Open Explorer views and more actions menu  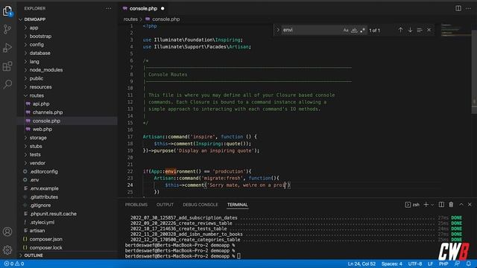[109, 8]
